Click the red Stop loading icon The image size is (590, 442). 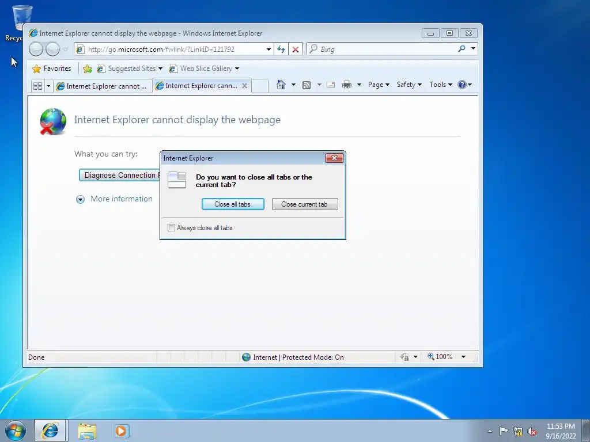pos(296,49)
